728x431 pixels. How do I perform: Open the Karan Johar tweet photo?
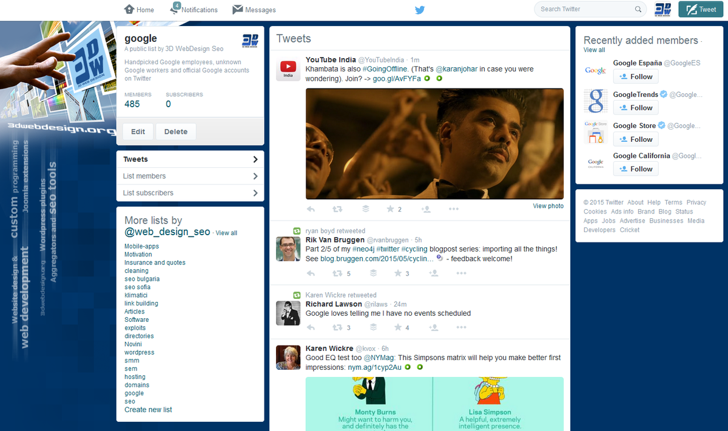coord(434,144)
